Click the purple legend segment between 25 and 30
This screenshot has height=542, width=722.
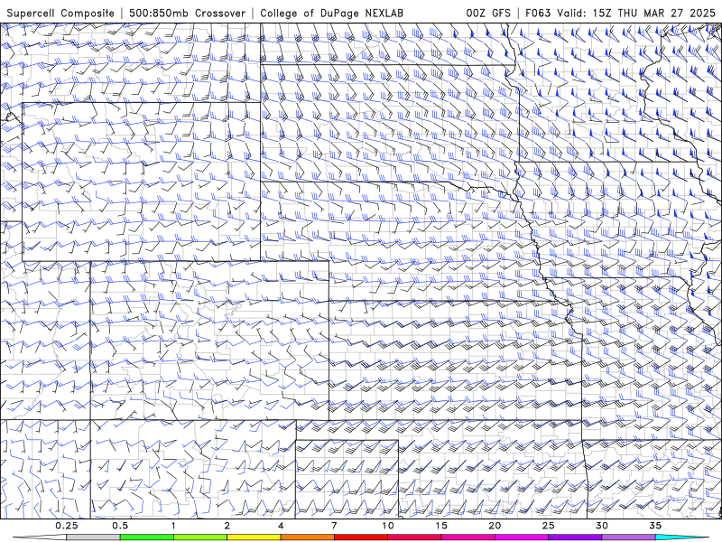tap(575, 537)
